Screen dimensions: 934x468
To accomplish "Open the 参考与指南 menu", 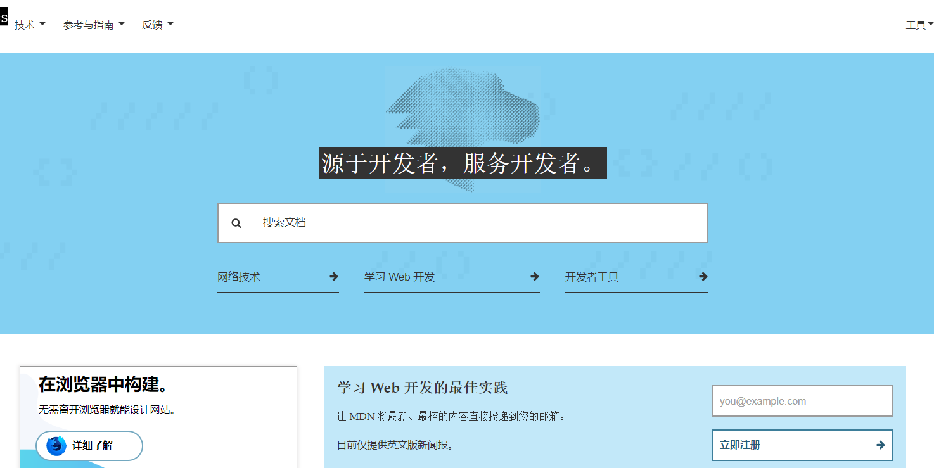I will (94, 25).
